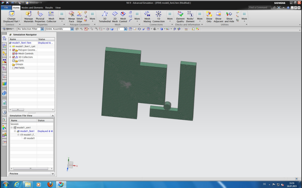Open the Show and Hide utility
Viewport: 302px width, 188px height.
tap(229, 17)
